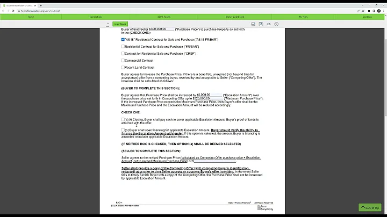Click the browser back arrow
This screenshot has width=387, height=217.
click(3, 11)
